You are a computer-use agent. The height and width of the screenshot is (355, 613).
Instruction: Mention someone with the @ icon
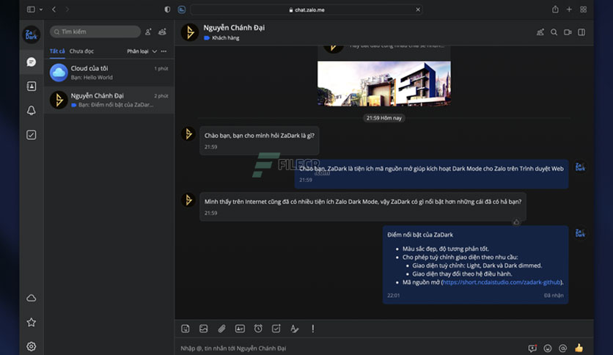562,348
